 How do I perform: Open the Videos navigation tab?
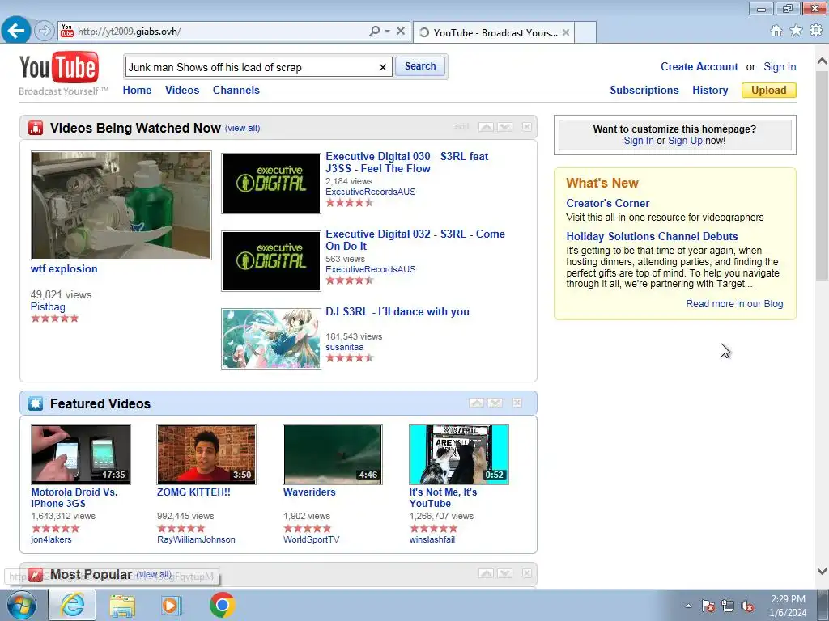[182, 90]
